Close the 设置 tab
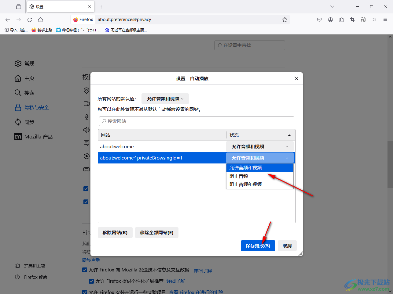The width and height of the screenshot is (393, 294). click(90, 7)
